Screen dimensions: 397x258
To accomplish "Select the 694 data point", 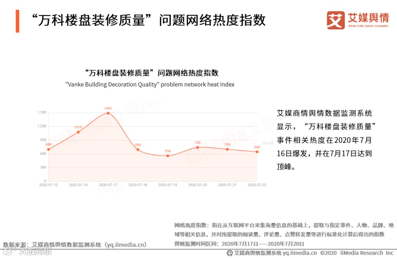I will pos(138,150).
